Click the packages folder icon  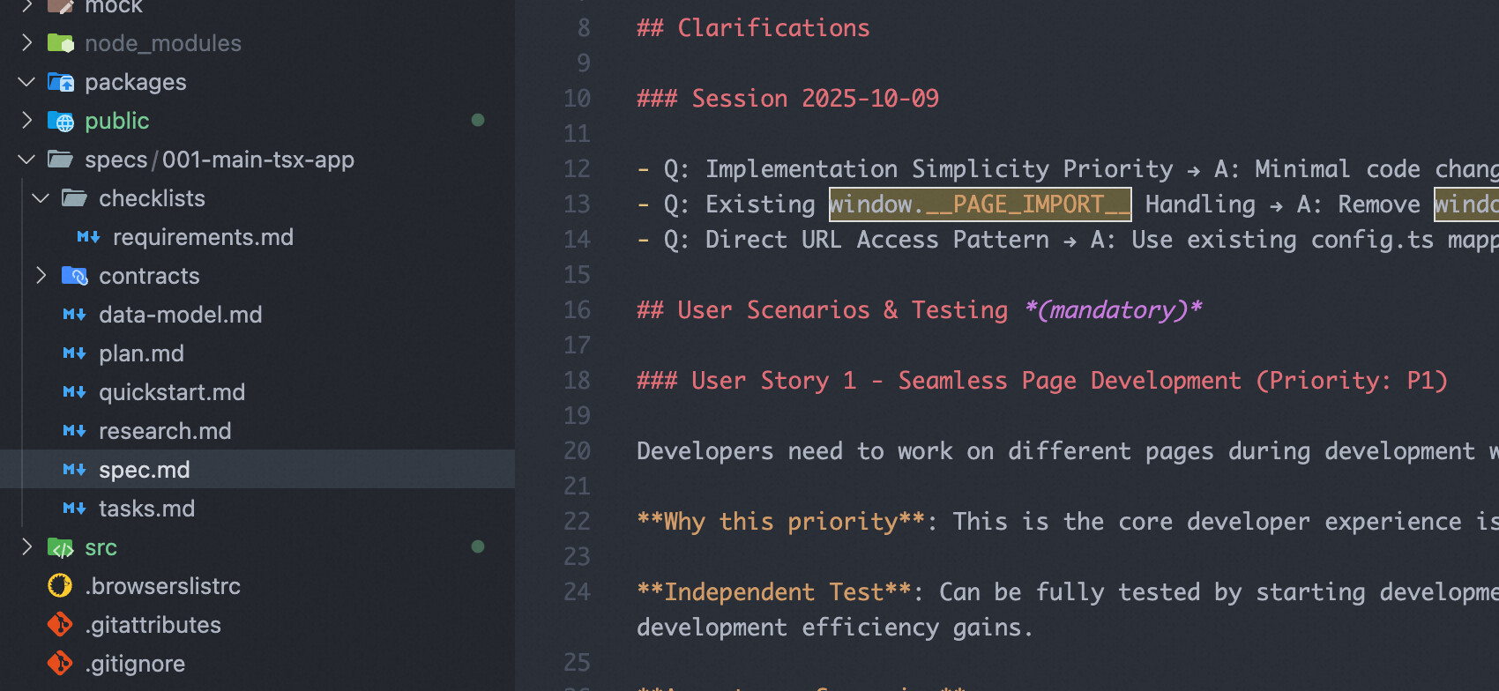[x=60, y=82]
